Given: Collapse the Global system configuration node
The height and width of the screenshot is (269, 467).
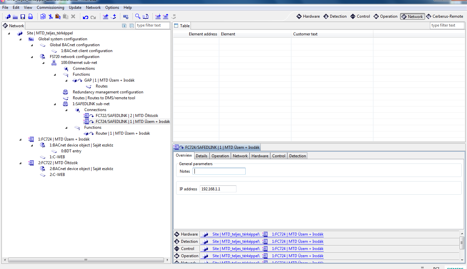Looking at the screenshot, I should [20, 39].
